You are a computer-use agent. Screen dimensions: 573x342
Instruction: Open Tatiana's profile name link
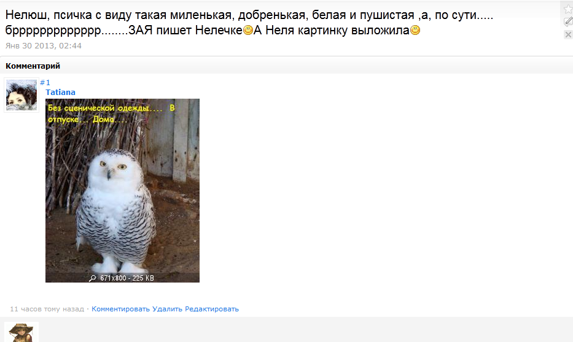click(60, 93)
